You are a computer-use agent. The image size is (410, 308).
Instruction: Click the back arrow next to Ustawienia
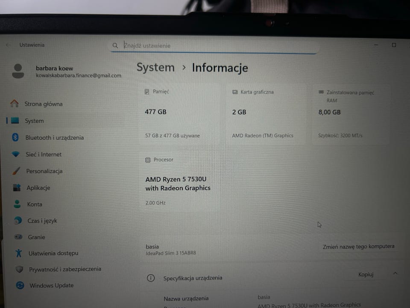click(8, 45)
